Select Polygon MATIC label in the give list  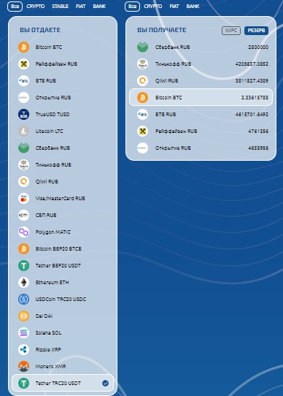click(53, 232)
